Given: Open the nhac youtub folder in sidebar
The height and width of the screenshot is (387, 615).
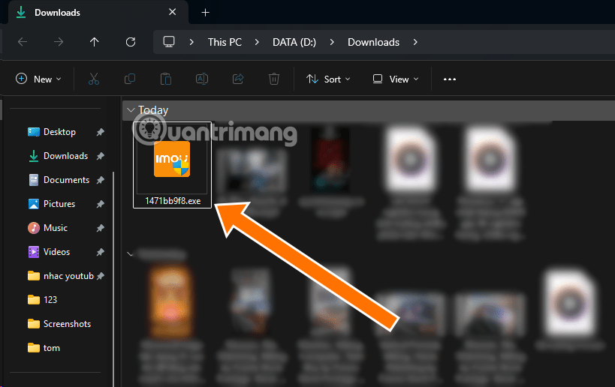Looking at the screenshot, I should [x=68, y=276].
